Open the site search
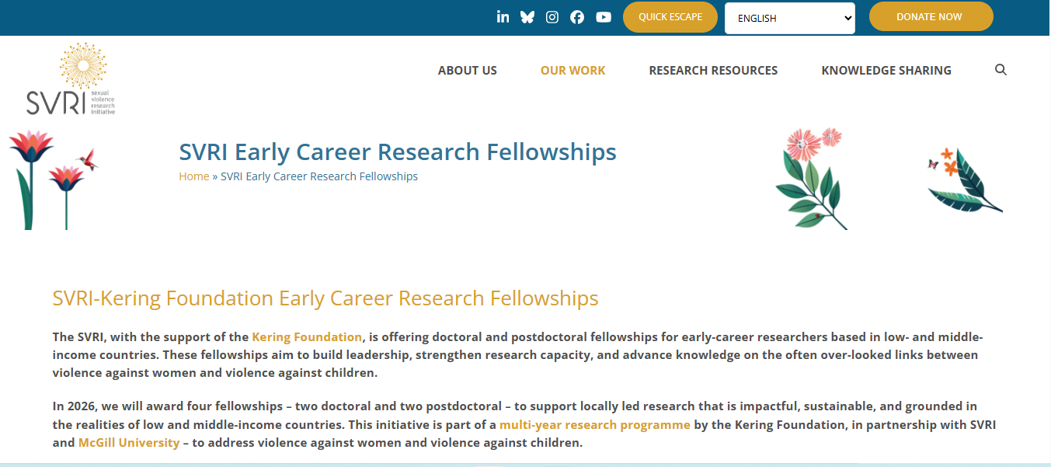The width and height of the screenshot is (1051, 467). point(1001,69)
